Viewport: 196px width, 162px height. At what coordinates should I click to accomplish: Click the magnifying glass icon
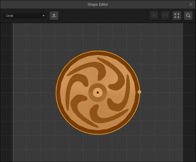tap(188, 16)
